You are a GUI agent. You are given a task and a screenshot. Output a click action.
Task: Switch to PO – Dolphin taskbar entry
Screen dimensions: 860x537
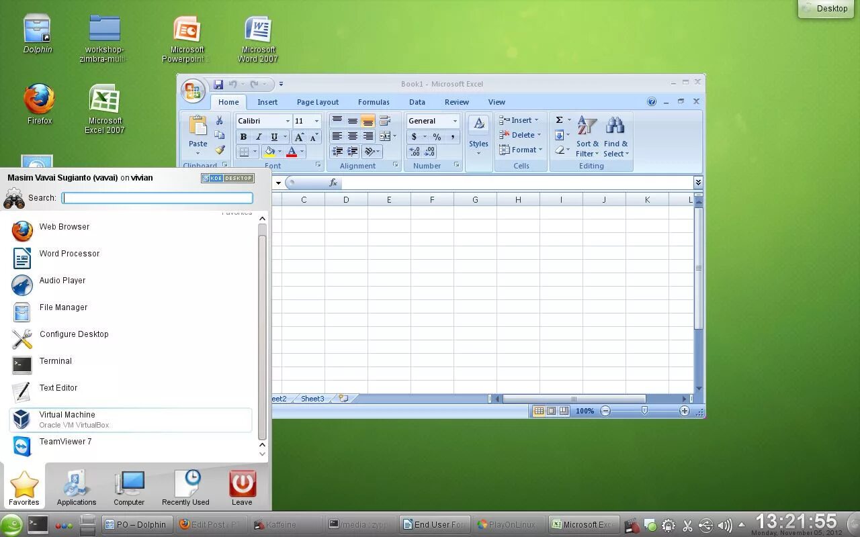(136, 525)
